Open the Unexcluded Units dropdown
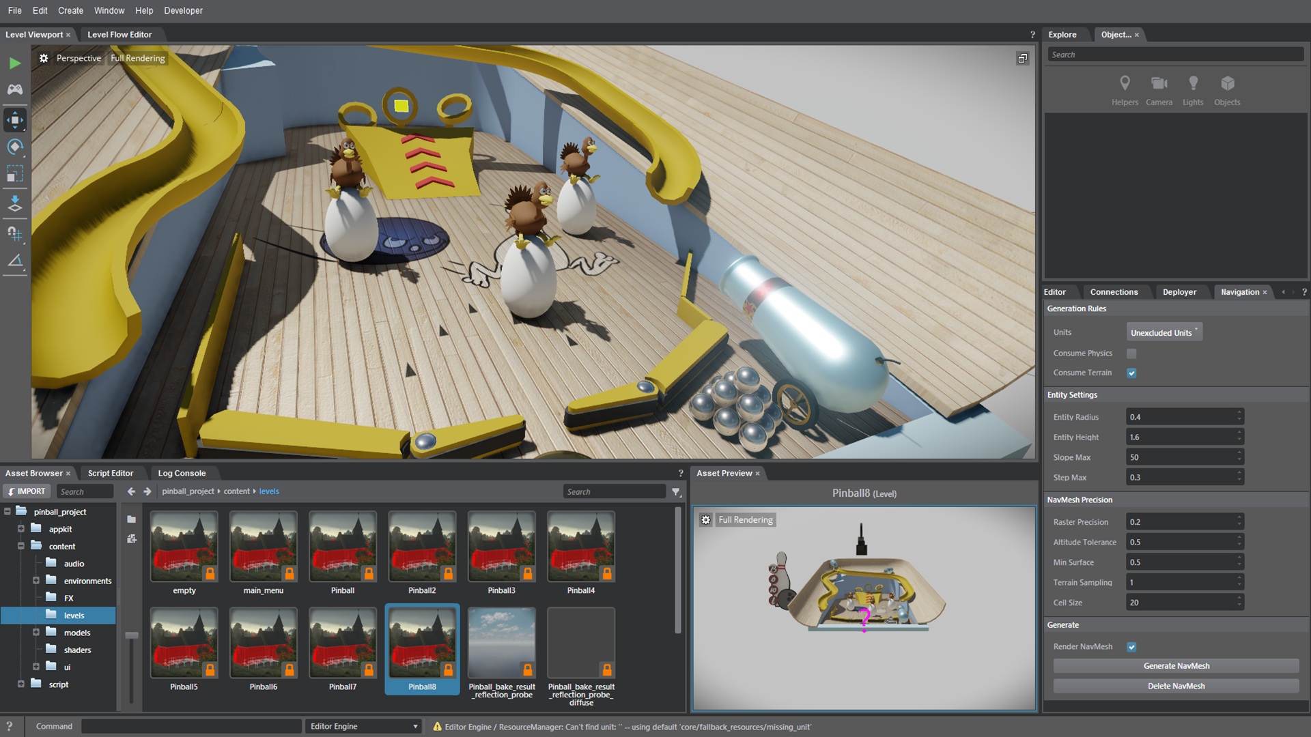The height and width of the screenshot is (737, 1311). point(1164,333)
